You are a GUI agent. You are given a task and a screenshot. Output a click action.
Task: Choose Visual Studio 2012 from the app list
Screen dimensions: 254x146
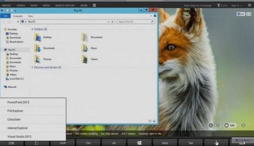[33, 137]
